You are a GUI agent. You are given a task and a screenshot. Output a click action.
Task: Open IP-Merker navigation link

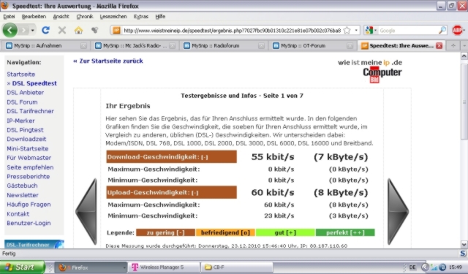pos(20,121)
